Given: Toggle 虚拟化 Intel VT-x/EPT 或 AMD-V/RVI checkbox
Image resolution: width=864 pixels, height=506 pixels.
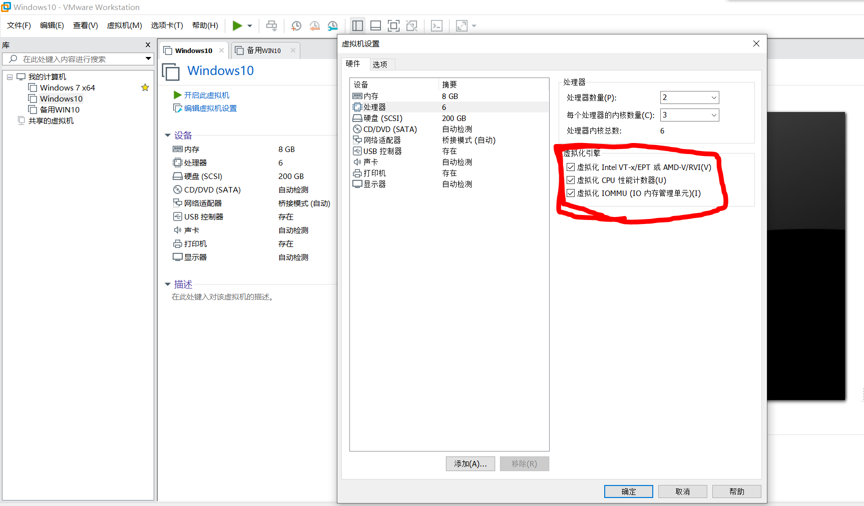Looking at the screenshot, I should click(x=571, y=167).
